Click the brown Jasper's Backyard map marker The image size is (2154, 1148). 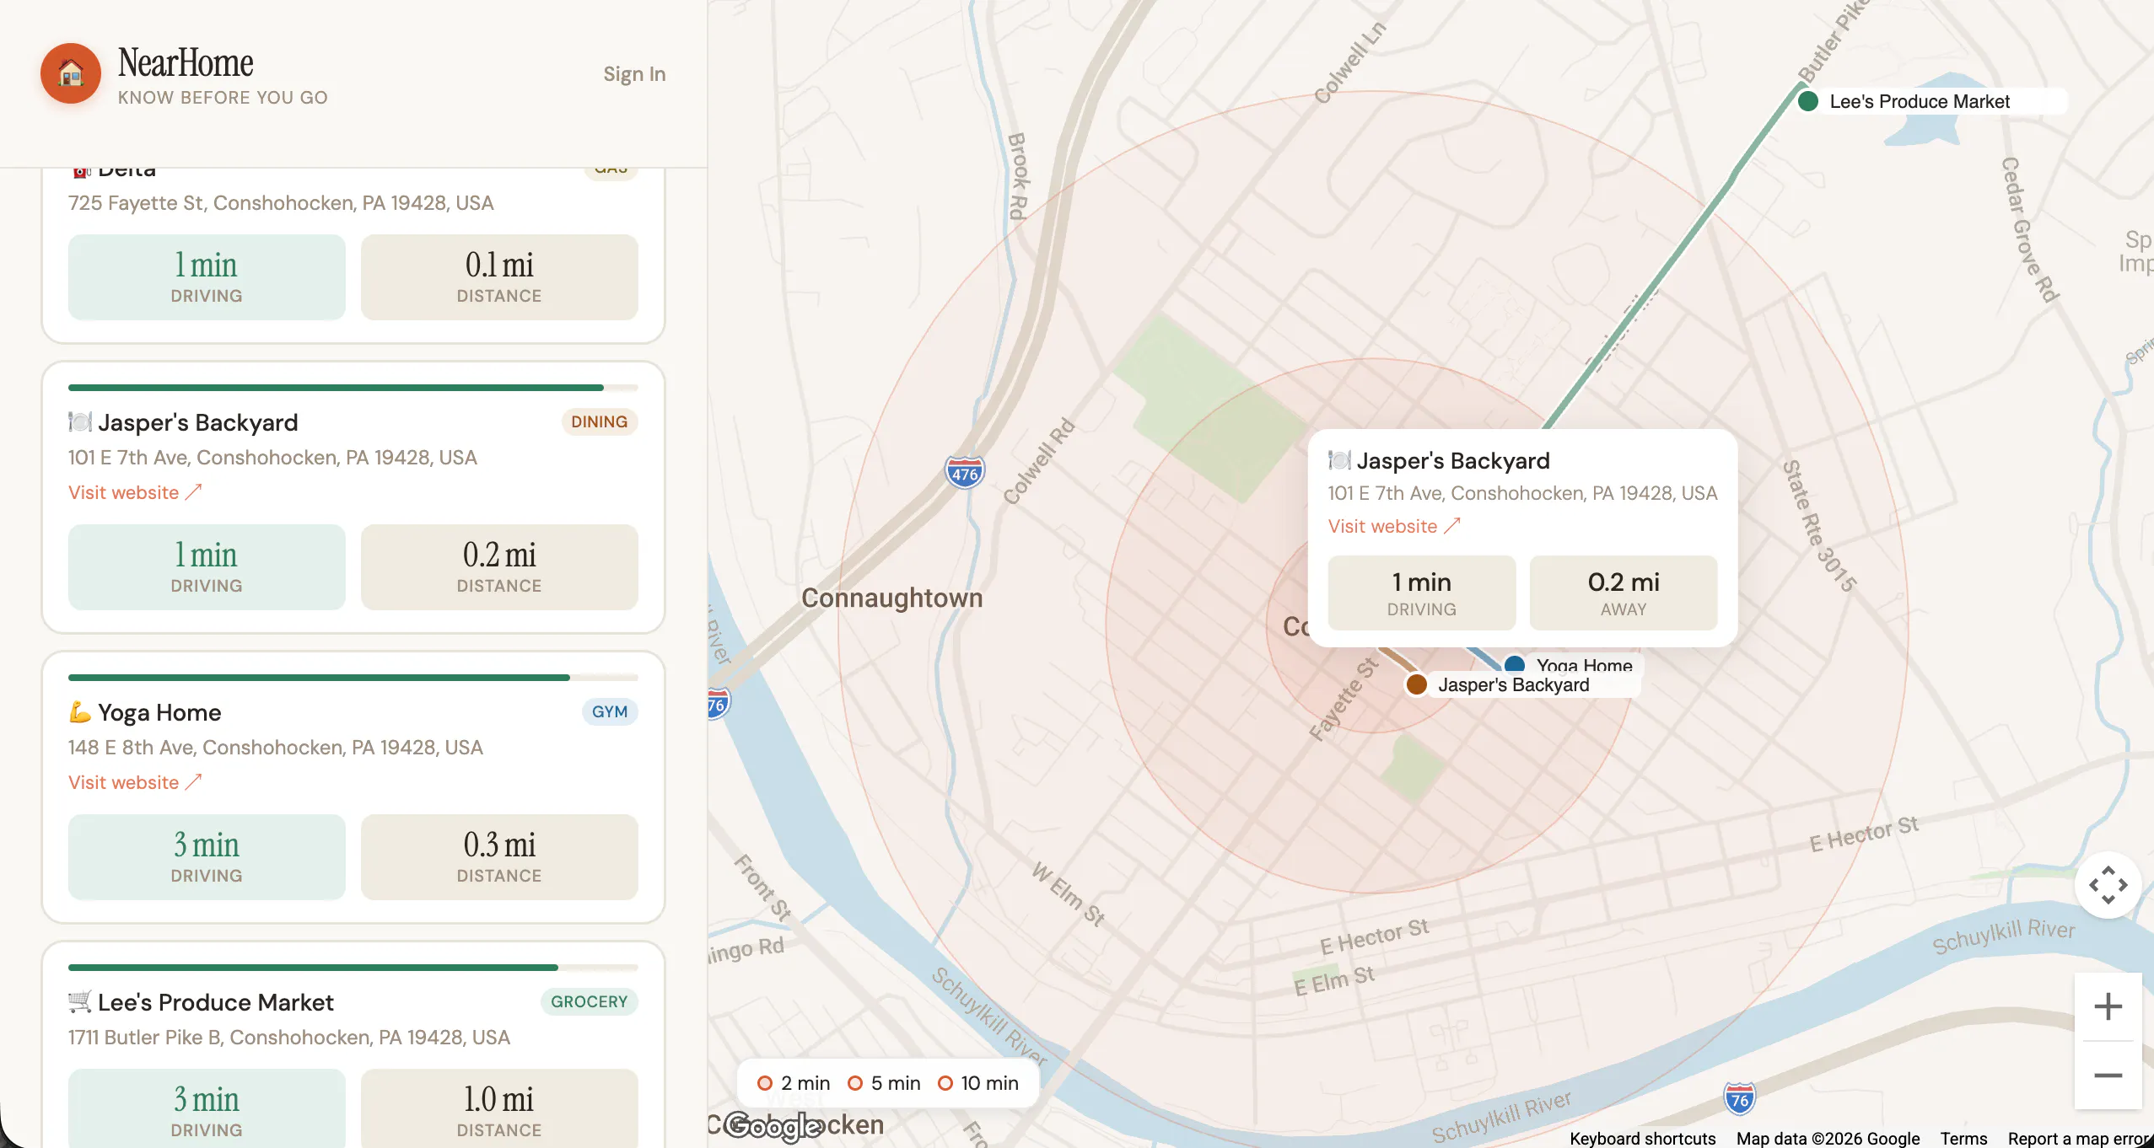pos(1416,684)
